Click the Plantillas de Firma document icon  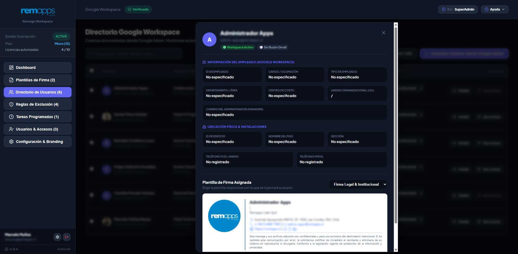[x=11, y=80]
